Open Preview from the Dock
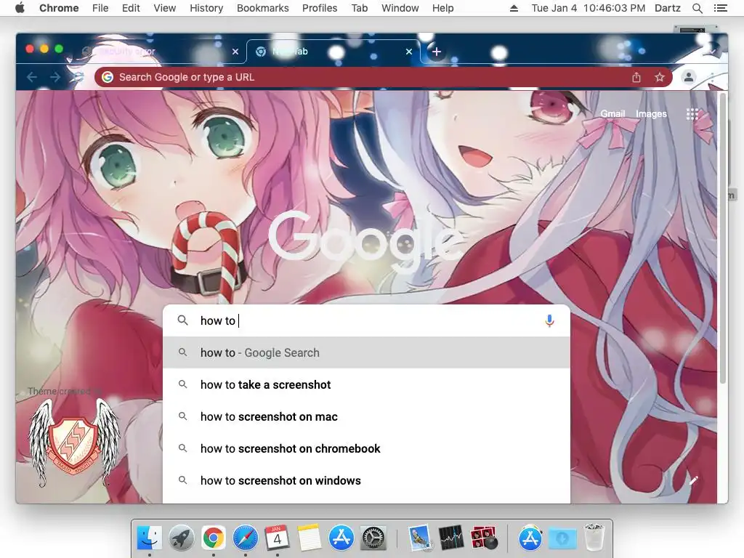Screen dimensions: 744x558 coord(419,538)
